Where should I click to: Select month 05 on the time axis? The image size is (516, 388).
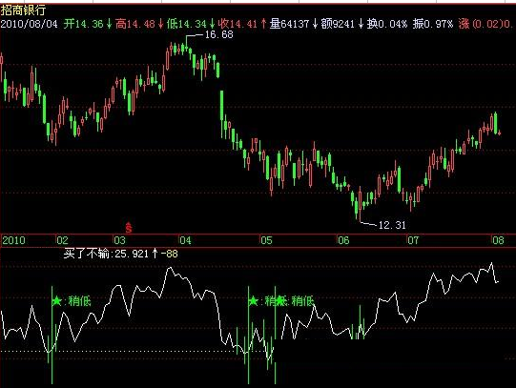click(x=266, y=240)
